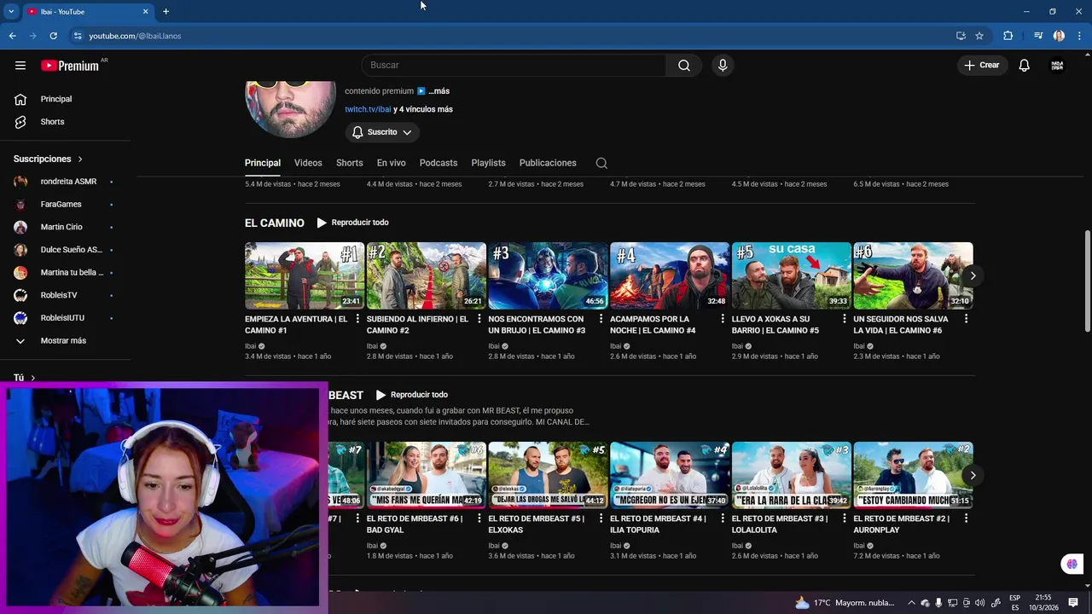Viewport: 1092px width, 614px height.
Task: Open Subiendo al infierno #2 thumbnail
Action: (427, 275)
